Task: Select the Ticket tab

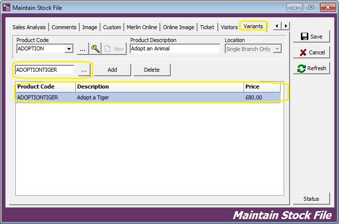Action: point(207,27)
